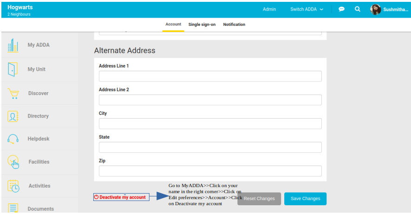Viewport: 411px width, 214px height.
Task: Open the Helpdesk headset icon
Action: tap(13, 139)
